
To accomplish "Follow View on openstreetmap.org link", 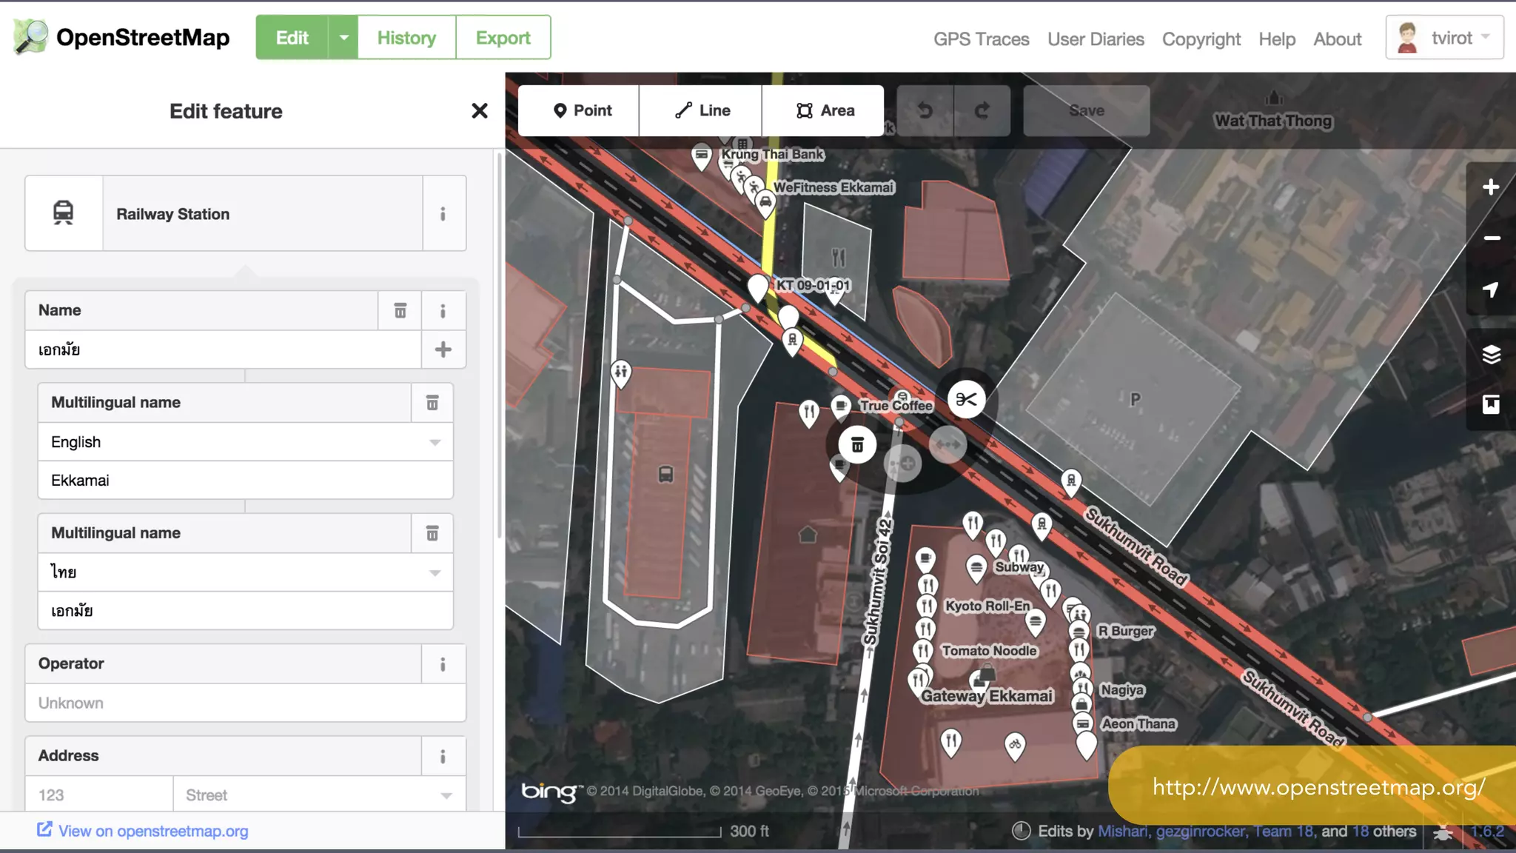I will [143, 831].
